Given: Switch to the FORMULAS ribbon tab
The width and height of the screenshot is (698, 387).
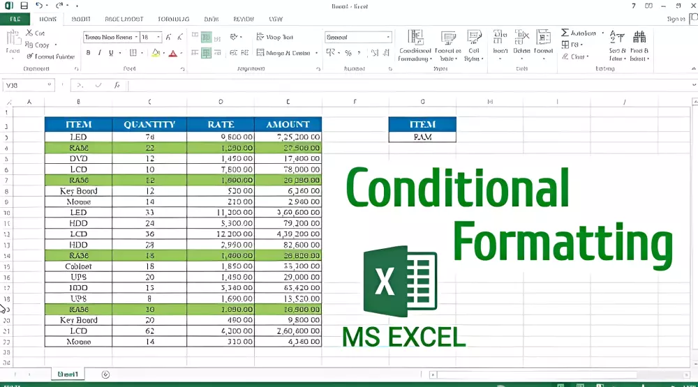Looking at the screenshot, I should (x=174, y=19).
